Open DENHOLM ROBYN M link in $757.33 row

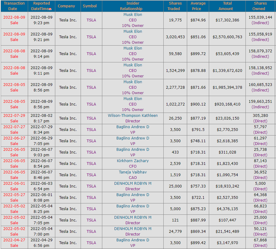133,184
